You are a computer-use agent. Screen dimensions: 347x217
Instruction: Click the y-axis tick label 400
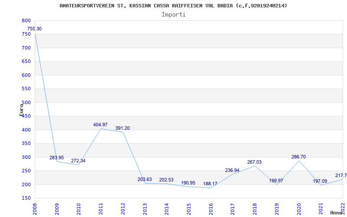pos(26,130)
